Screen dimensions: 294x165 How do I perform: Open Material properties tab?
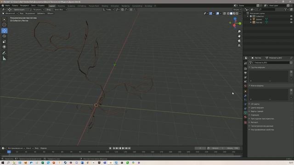click(x=245, y=117)
